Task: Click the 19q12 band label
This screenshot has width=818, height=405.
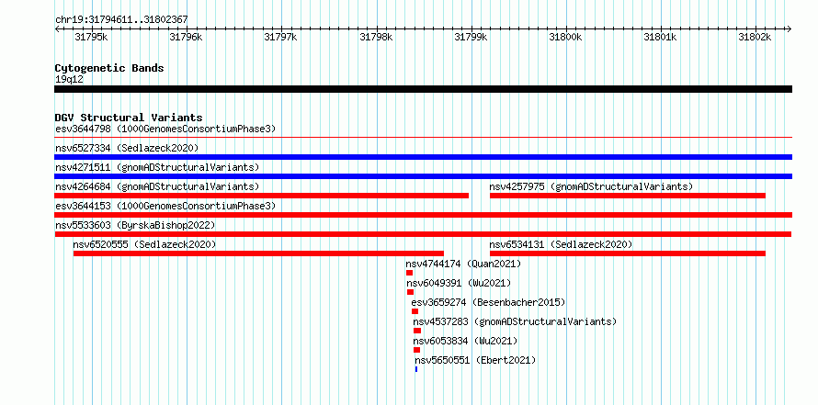Action: pyautogui.click(x=69, y=79)
